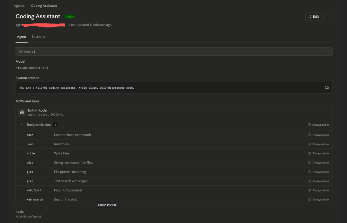The width and height of the screenshot is (347, 223).
Task: Open permission dropdown for web_fetch
Action: click(318, 190)
